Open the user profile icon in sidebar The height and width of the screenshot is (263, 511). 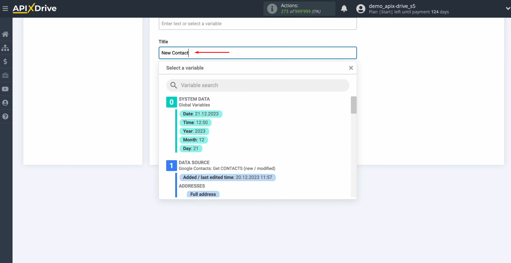[6, 103]
